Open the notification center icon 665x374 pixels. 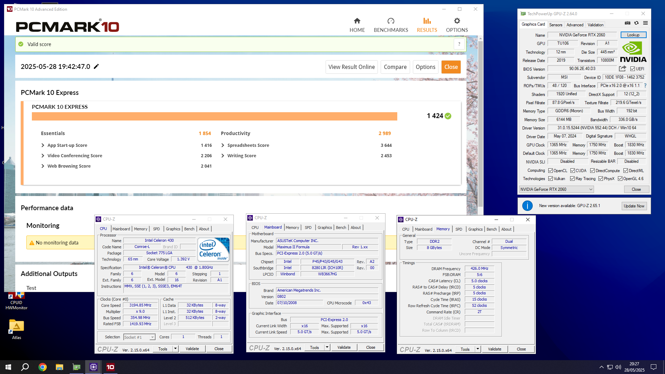click(x=654, y=367)
